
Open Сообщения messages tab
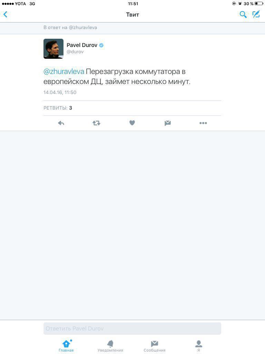coord(155,346)
